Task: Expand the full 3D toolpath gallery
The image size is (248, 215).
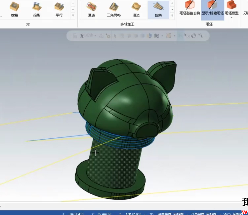Action: coord(73,16)
